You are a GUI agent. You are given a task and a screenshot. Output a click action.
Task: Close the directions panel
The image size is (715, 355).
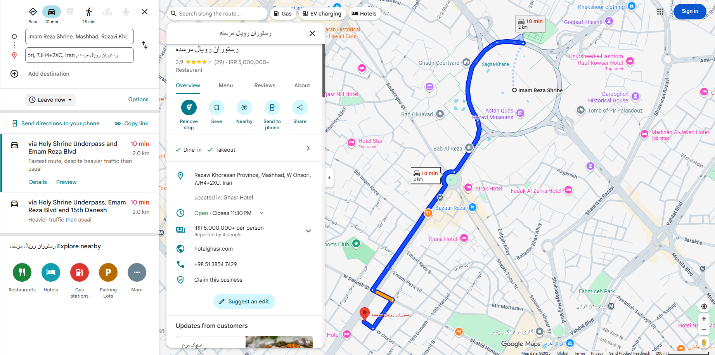(145, 12)
